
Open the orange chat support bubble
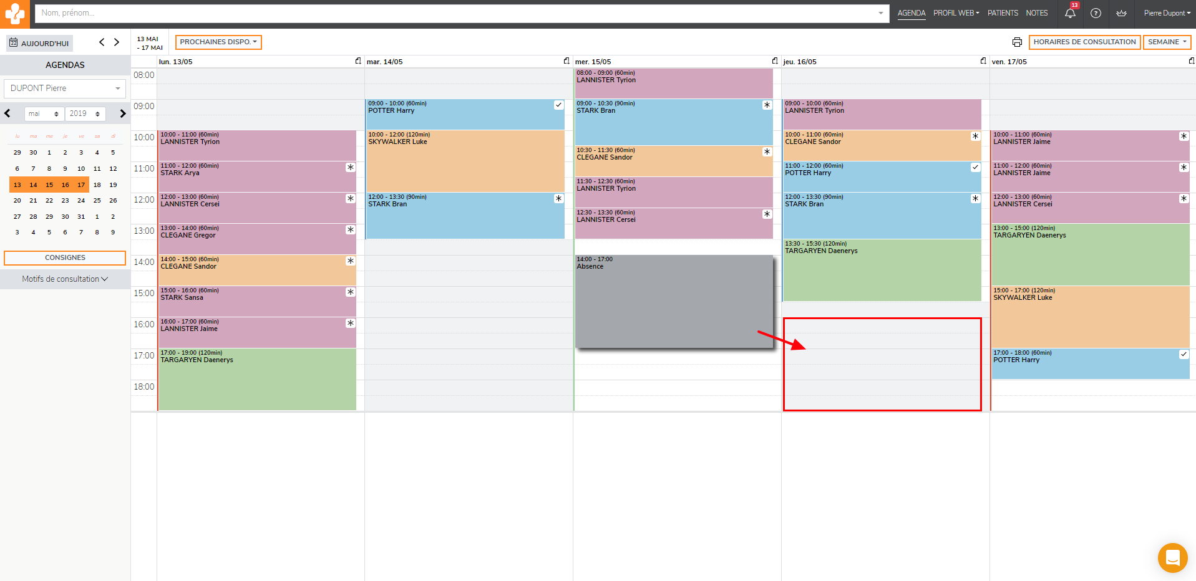click(x=1172, y=557)
